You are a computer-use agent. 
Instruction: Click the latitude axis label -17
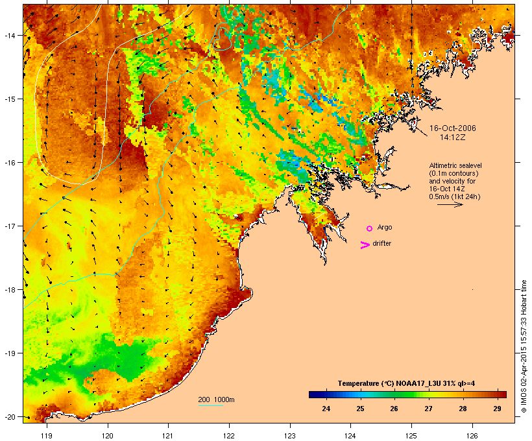[x=10, y=226]
